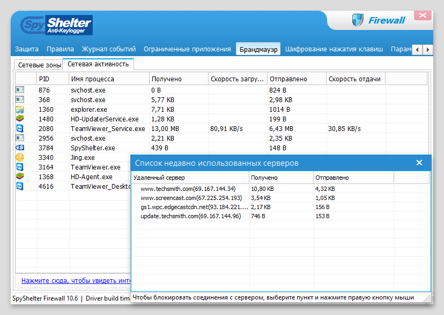This screenshot has width=444, height=315.
Task: Open the Шифрование нажатия клавиш tab
Action: (x=334, y=49)
